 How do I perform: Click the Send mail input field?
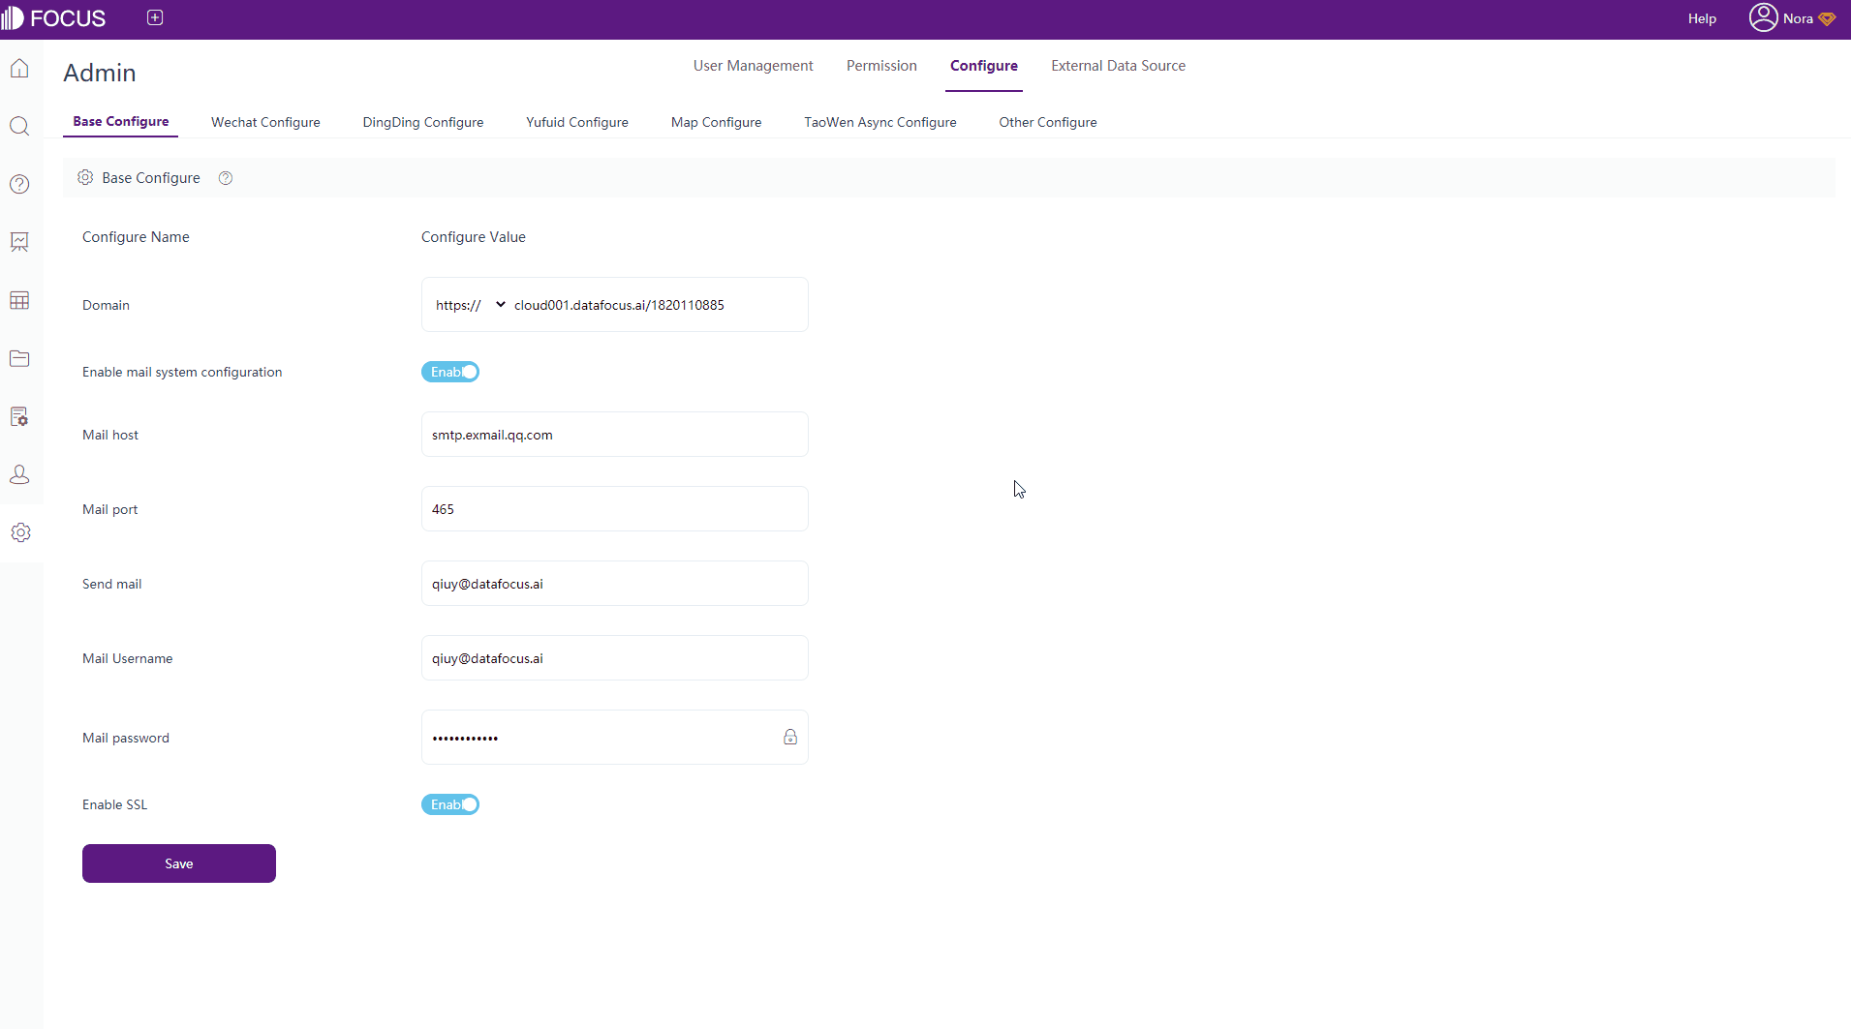pyautogui.click(x=615, y=584)
